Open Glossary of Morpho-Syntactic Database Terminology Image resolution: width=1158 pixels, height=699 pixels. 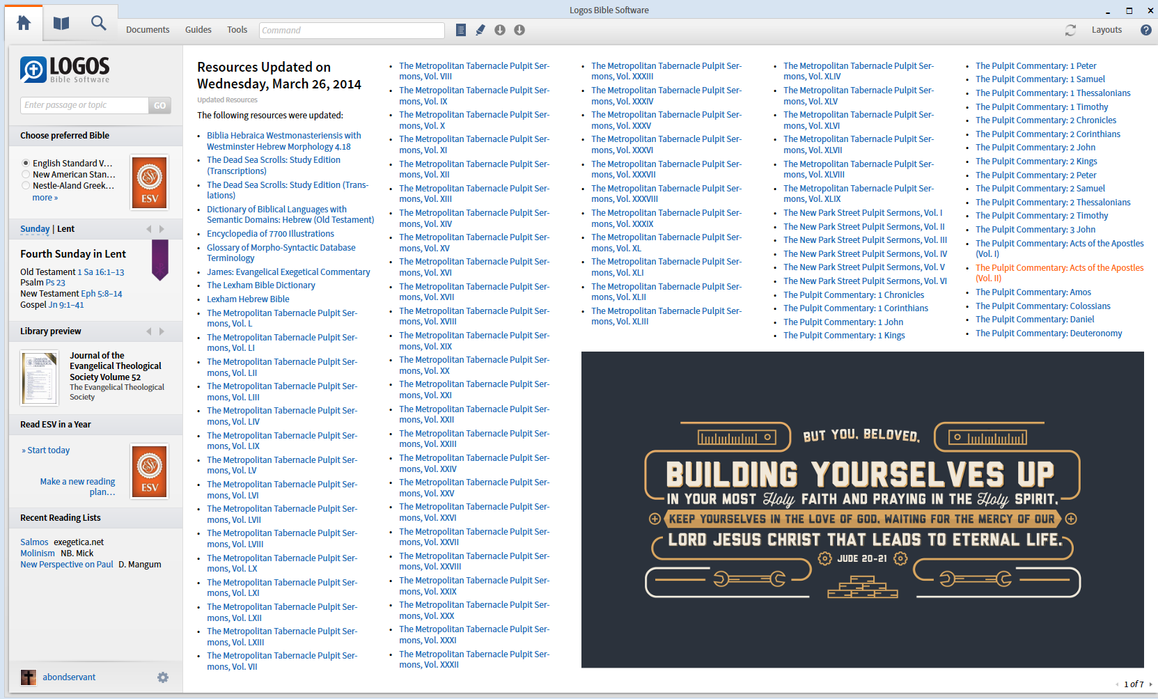pos(281,253)
